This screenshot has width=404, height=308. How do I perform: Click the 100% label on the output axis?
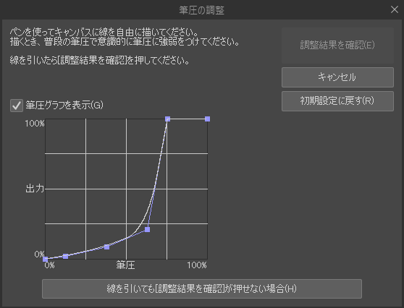35,124
